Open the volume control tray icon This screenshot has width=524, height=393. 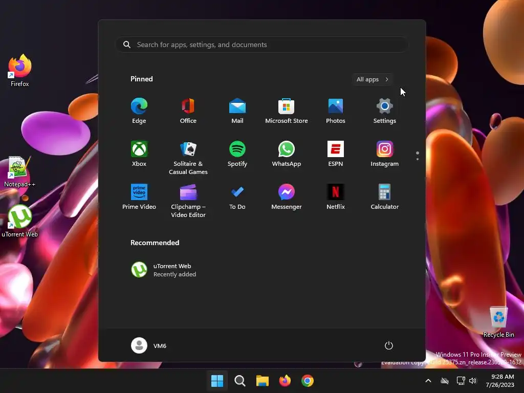click(473, 381)
